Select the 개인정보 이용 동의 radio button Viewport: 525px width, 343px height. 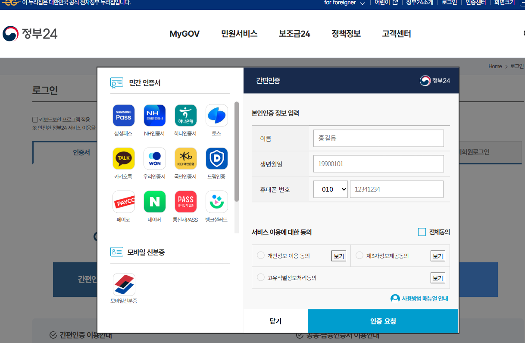click(x=260, y=255)
